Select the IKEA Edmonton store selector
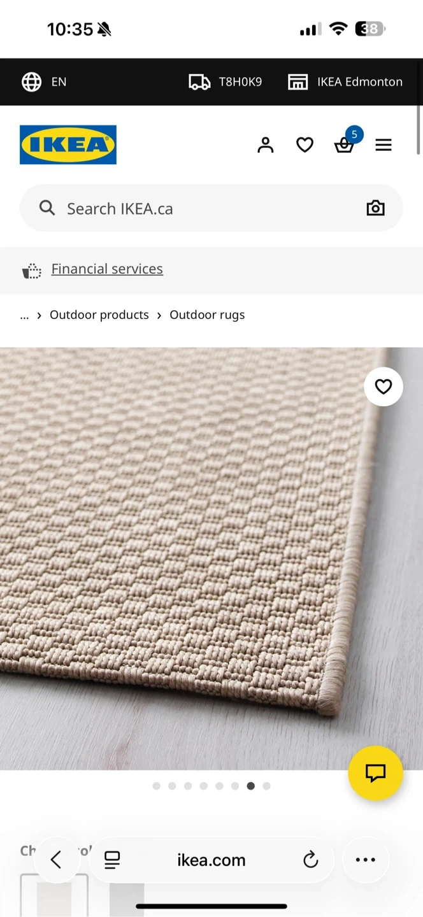 click(x=345, y=82)
